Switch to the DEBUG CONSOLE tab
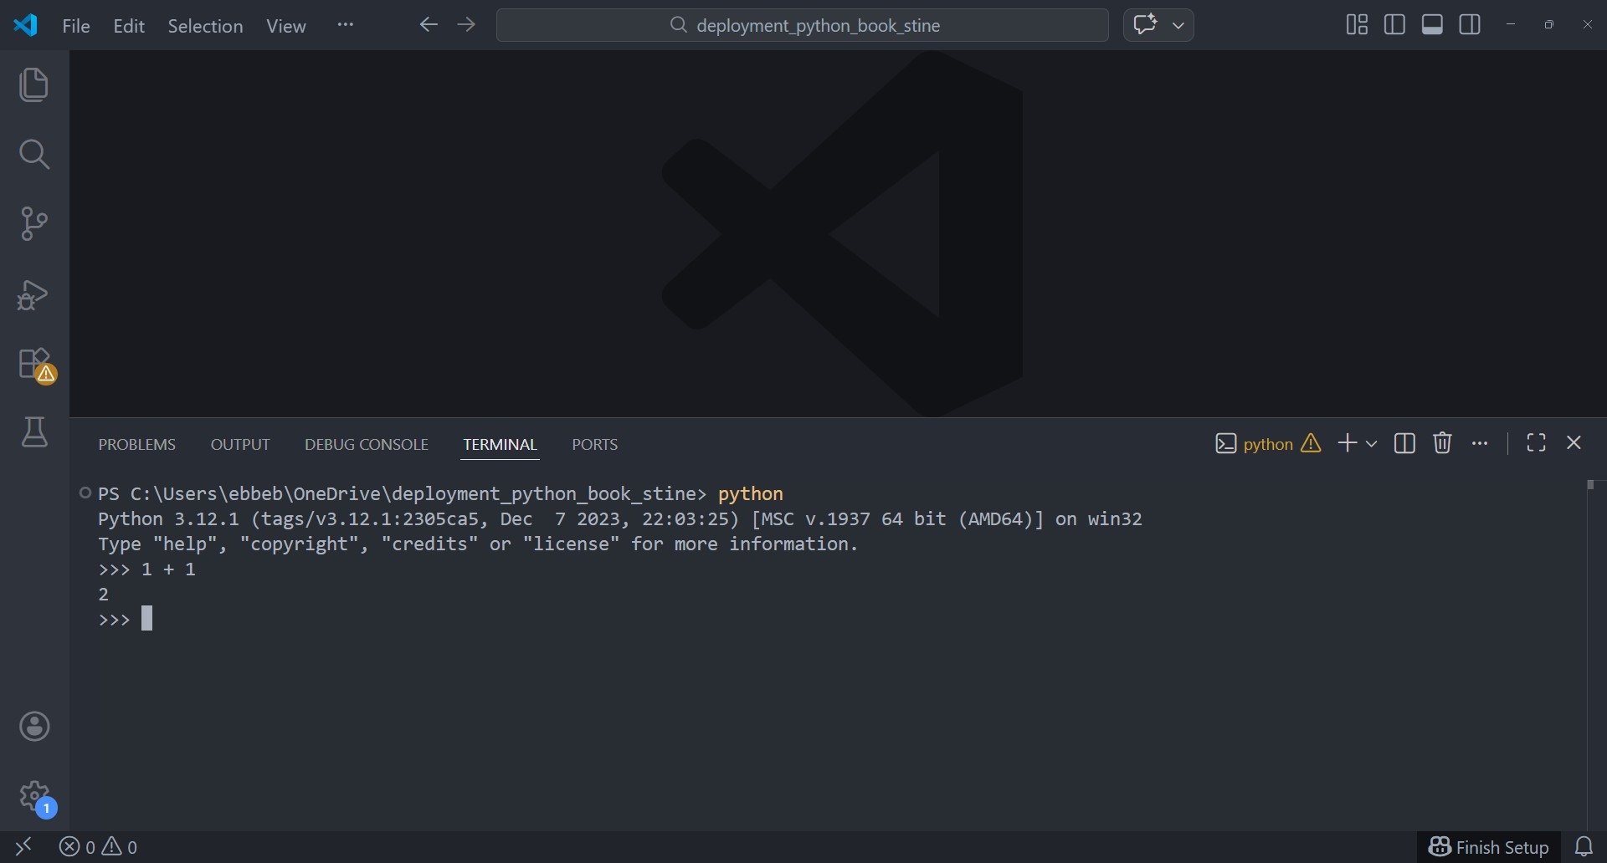 click(366, 444)
